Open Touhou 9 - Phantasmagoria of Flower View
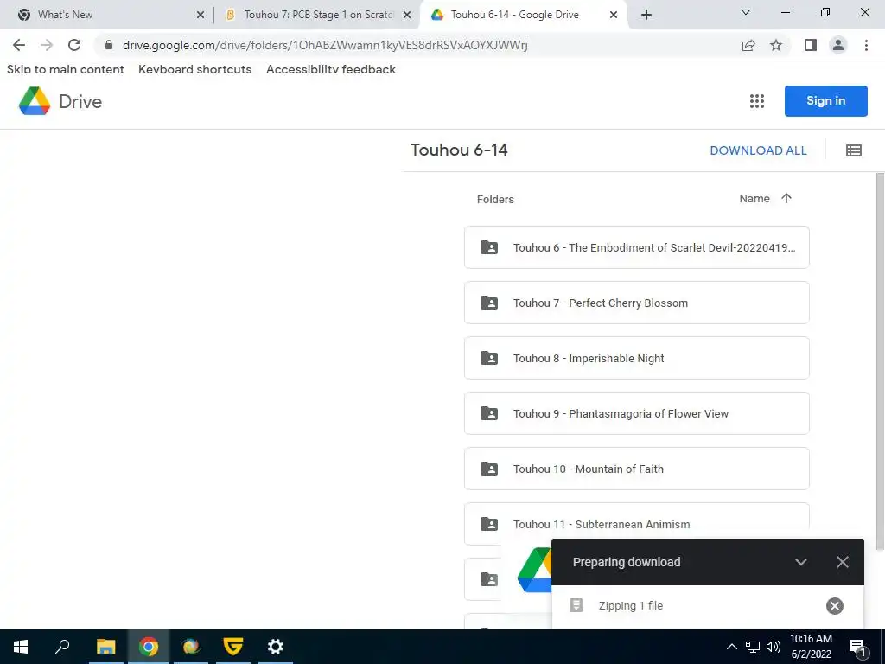The width and height of the screenshot is (885, 664). click(637, 413)
